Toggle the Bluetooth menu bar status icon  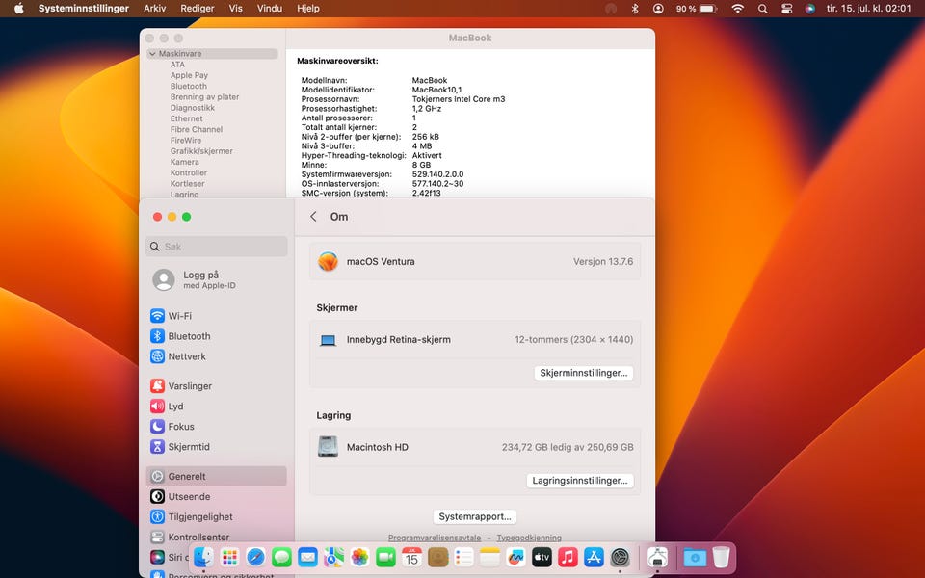(635, 8)
